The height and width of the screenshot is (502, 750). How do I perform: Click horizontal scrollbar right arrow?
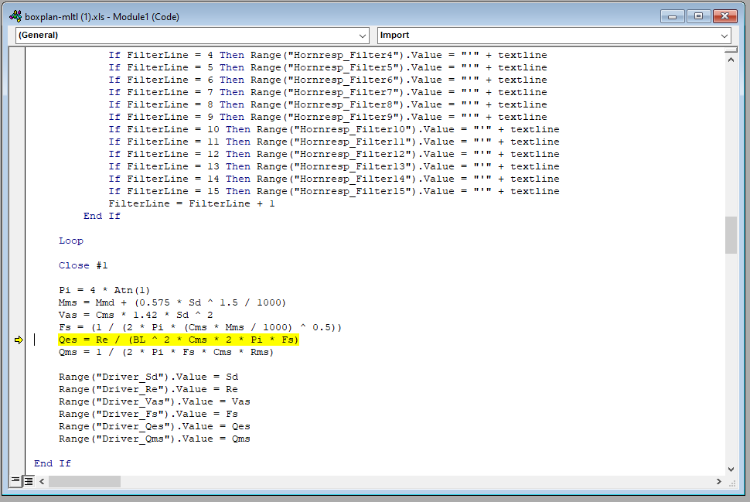[719, 481]
